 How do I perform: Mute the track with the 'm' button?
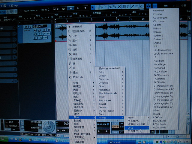(x=26, y=27)
